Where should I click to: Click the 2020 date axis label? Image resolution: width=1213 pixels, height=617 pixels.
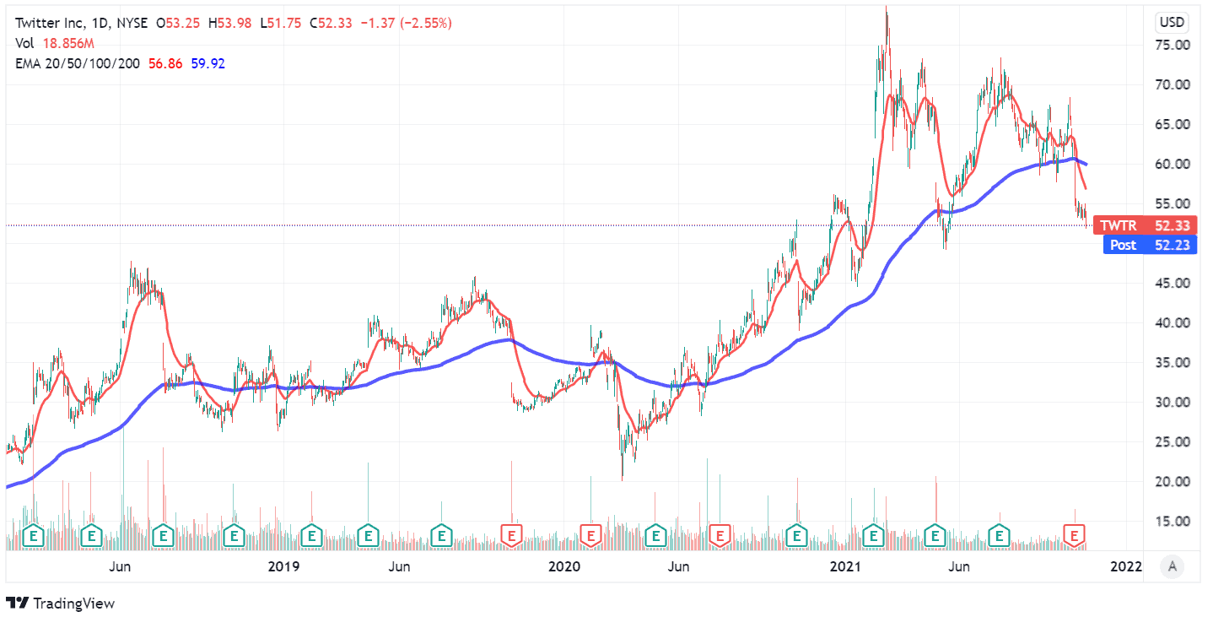point(564,567)
